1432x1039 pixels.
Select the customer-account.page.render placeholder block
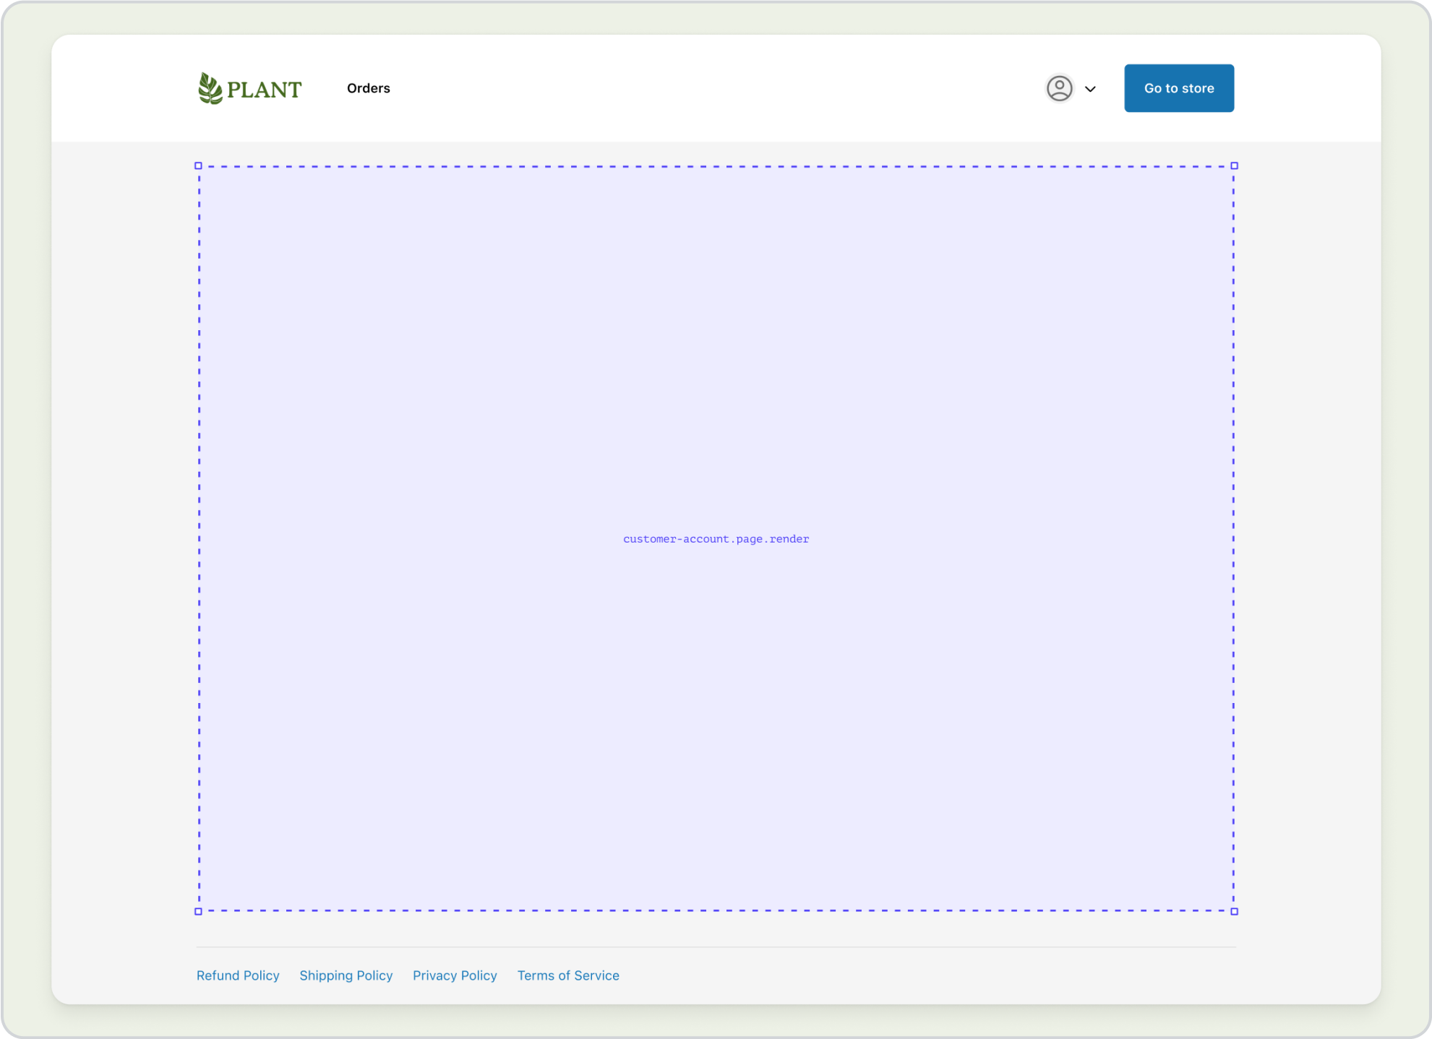[x=716, y=538]
